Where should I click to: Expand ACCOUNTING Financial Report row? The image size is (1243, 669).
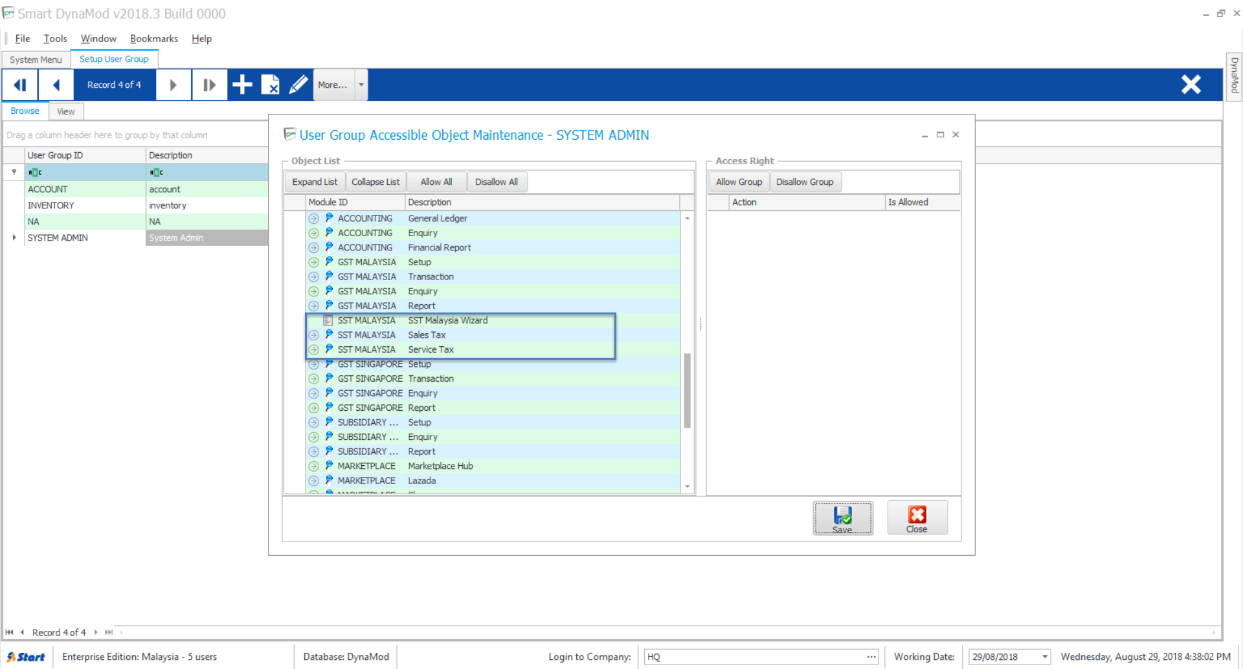[x=314, y=248]
